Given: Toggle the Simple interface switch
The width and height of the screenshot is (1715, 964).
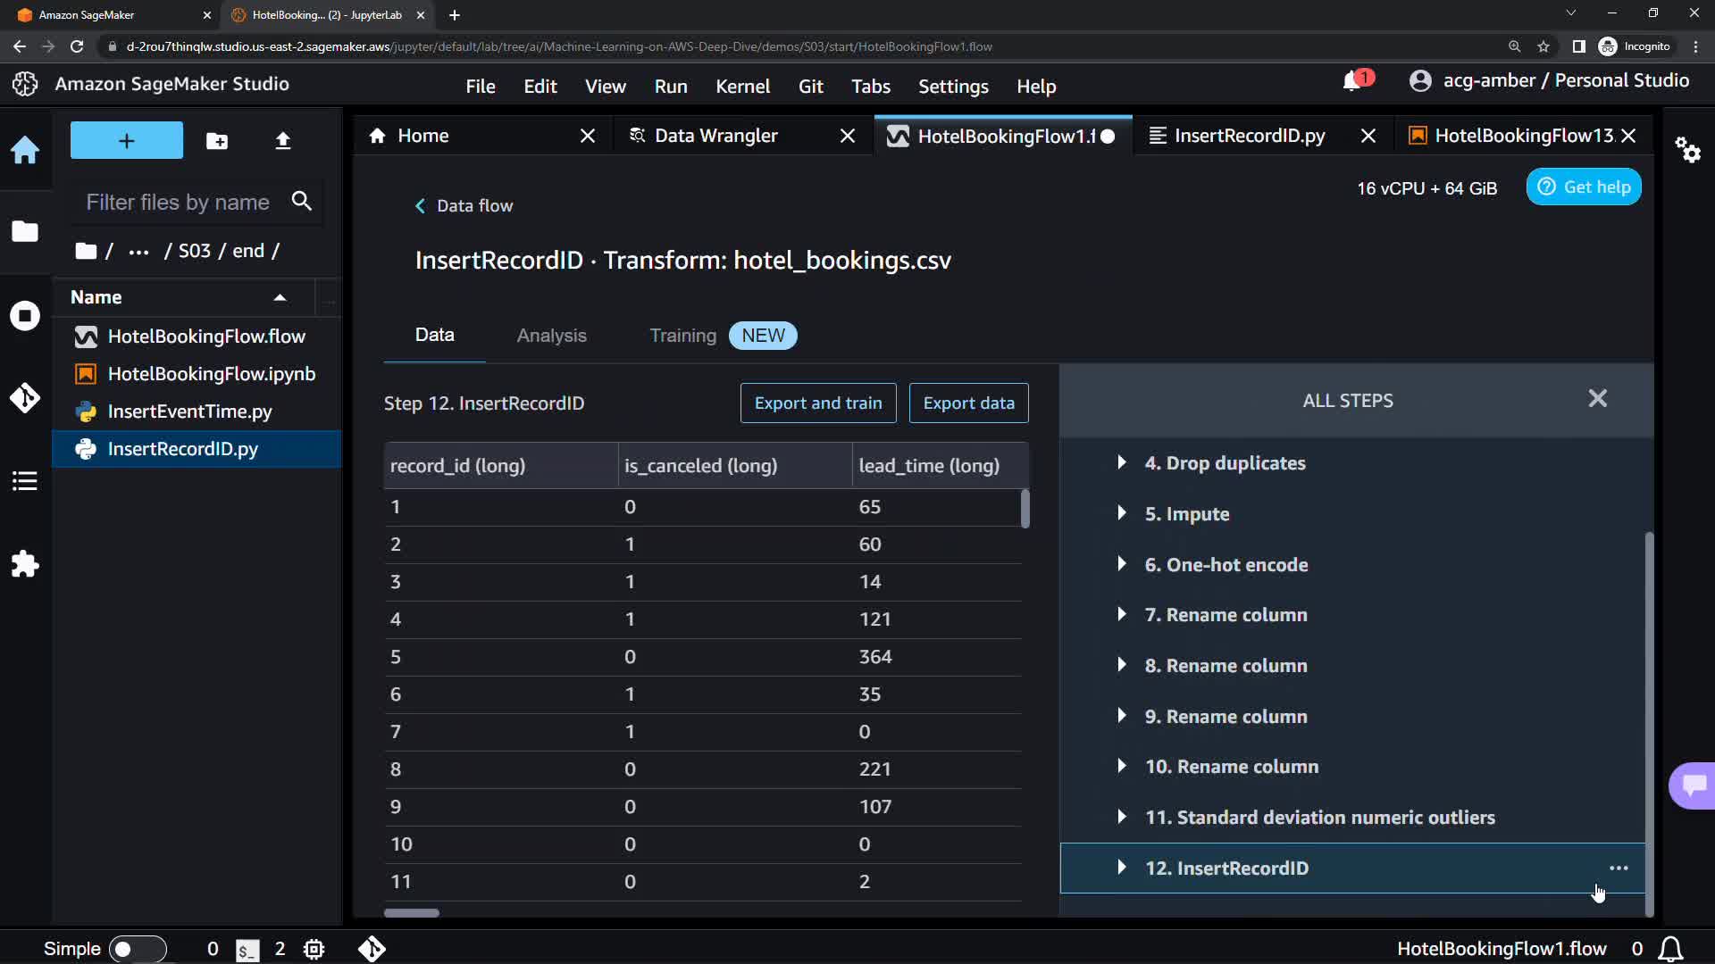Looking at the screenshot, I should click(138, 949).
